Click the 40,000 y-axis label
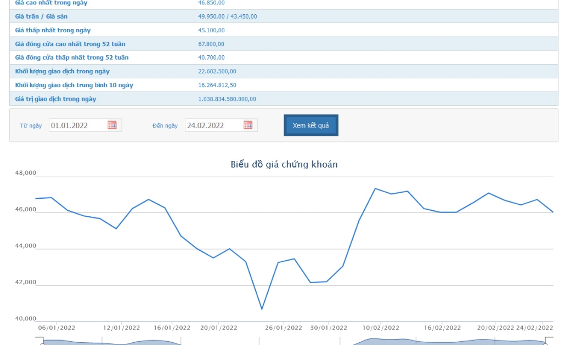 point(25,319)
